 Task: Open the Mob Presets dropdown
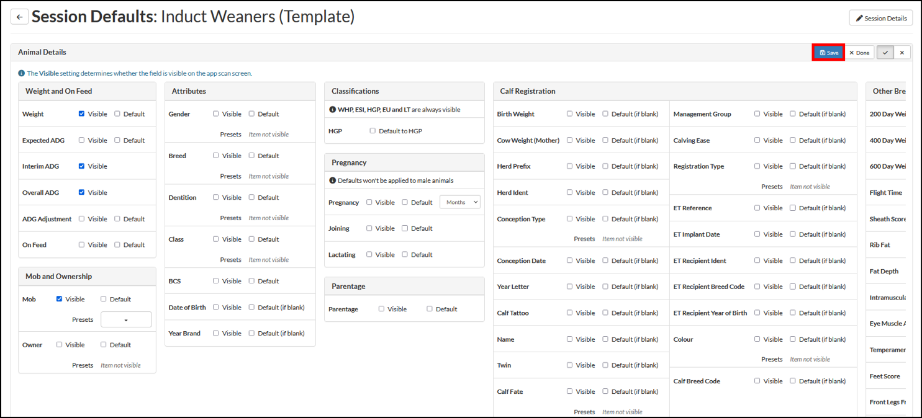(x=126, y=319)
